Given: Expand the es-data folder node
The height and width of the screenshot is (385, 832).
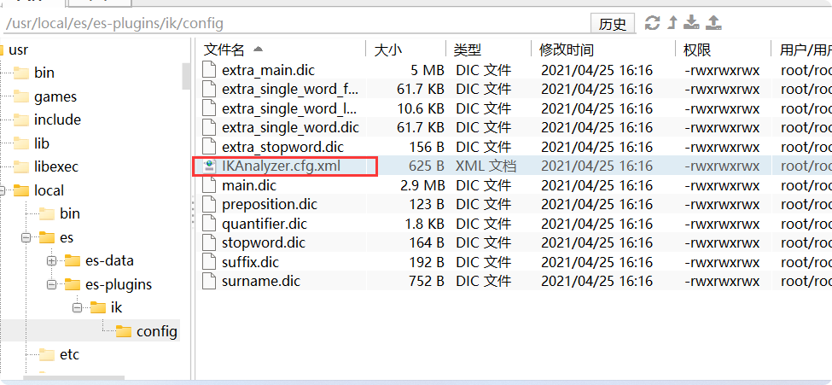Looking at the screenshot, I should [x=51, y=260].
